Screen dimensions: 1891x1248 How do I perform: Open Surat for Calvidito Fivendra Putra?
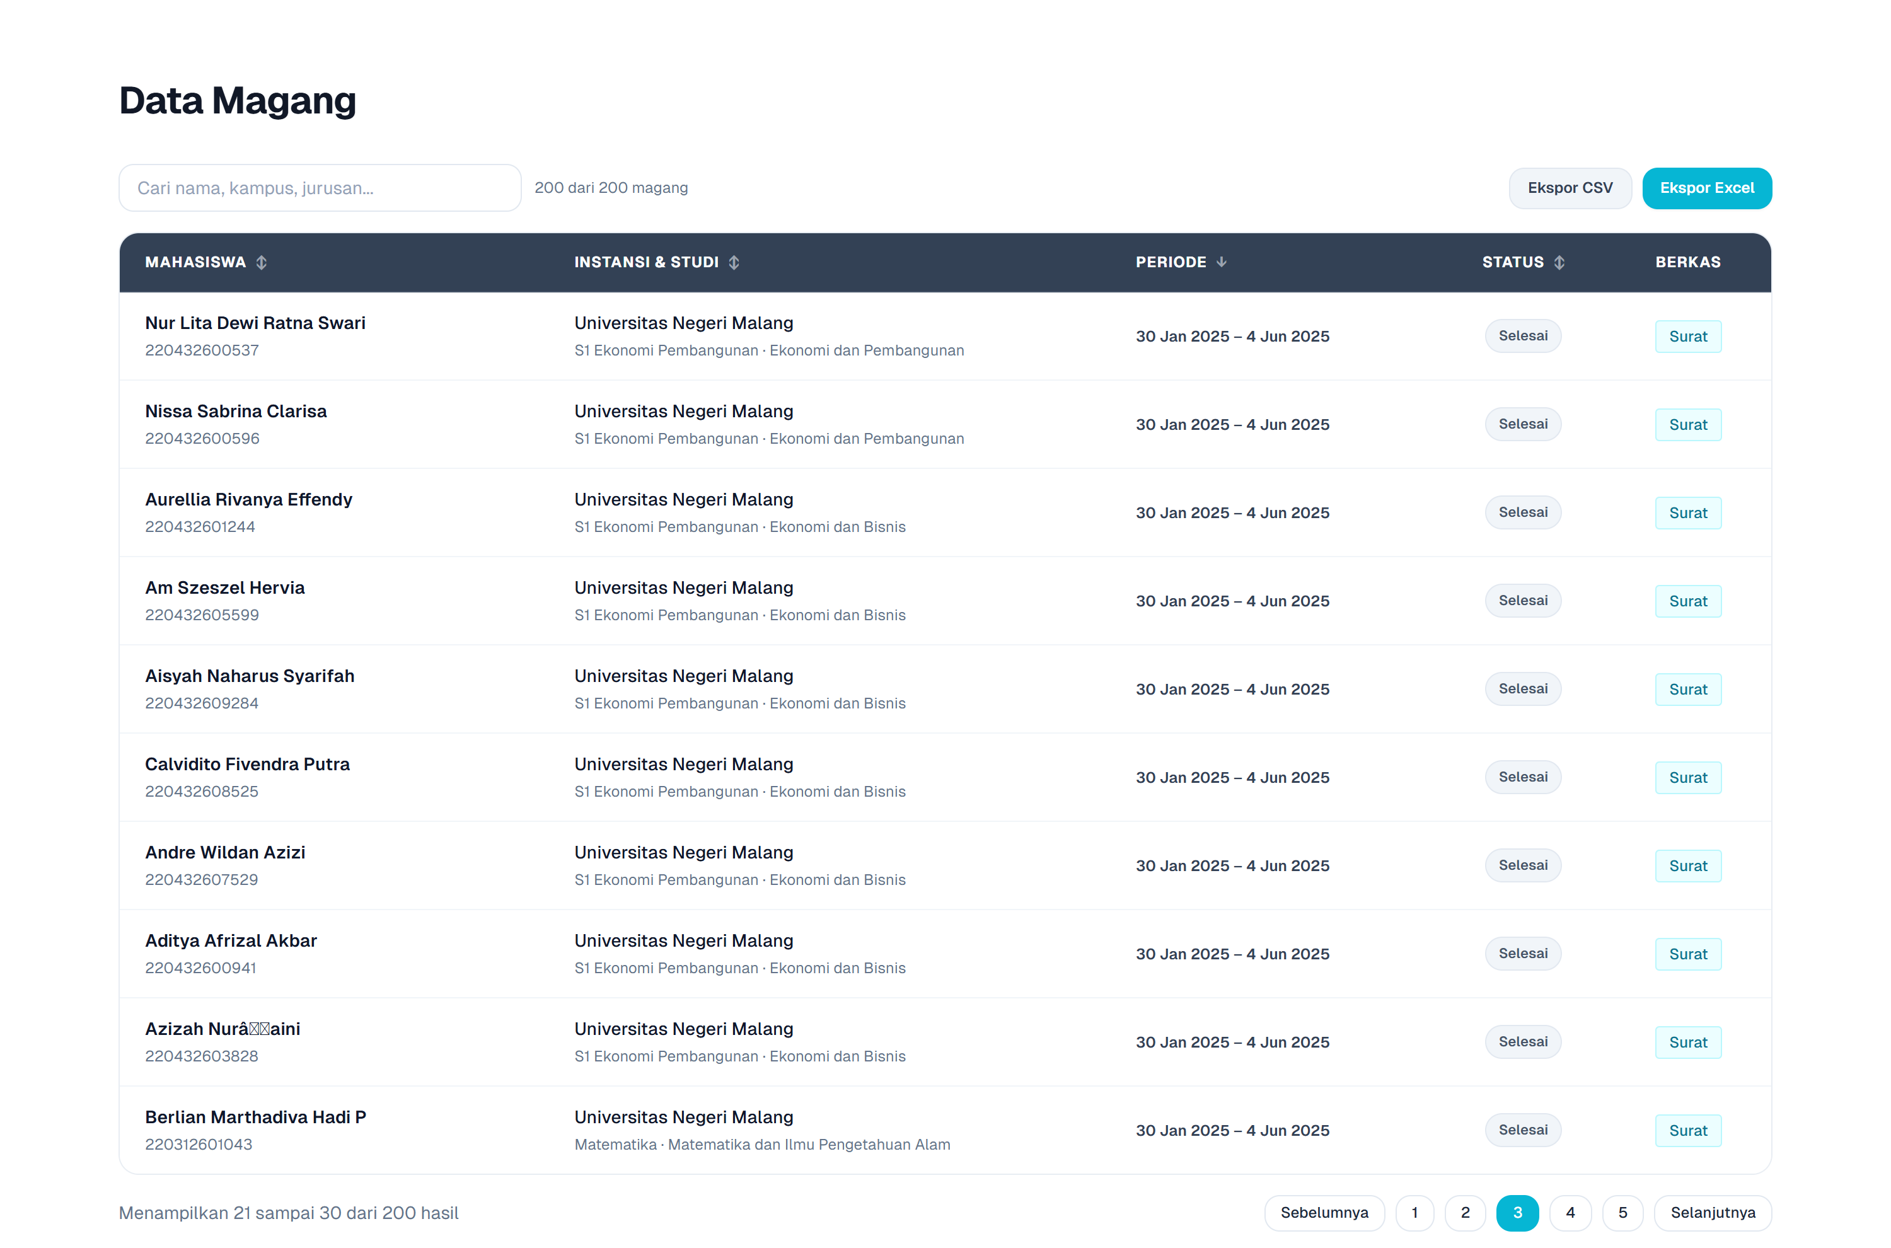coord(1688,778)
